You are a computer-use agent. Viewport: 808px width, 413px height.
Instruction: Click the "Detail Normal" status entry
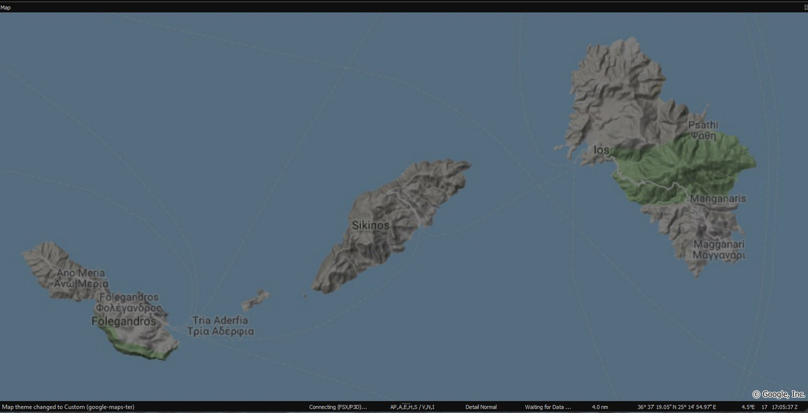coord(481,407)
